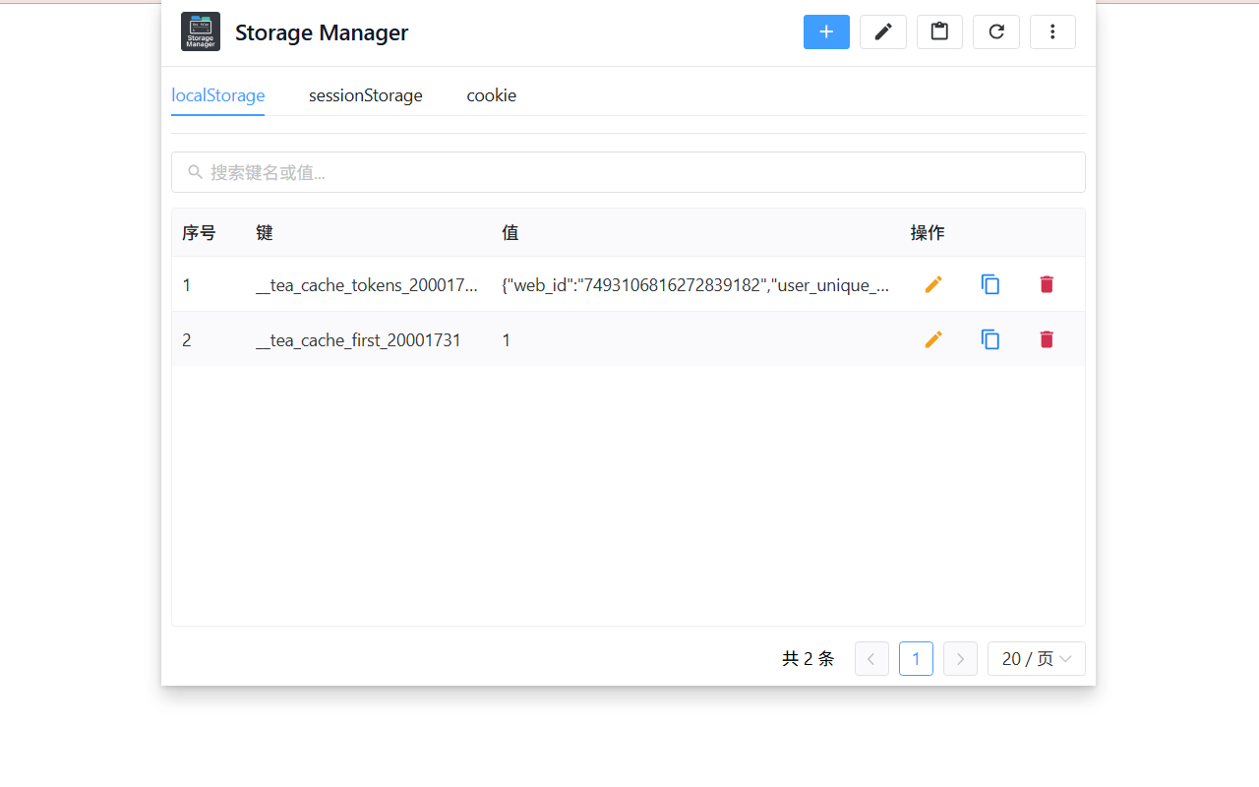
Task: Click the search key or value field
Action: [x=629, y=172]
